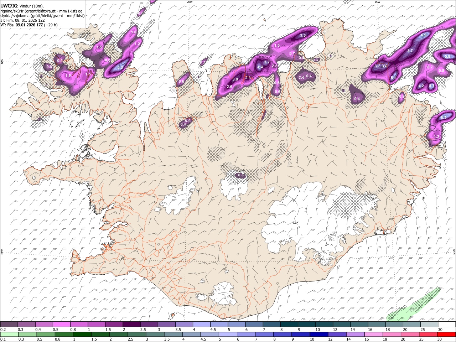This screenshot has height=342, width=456.
Task: Click the 5.8 precipitation value in the northeast
Action: 447,56
